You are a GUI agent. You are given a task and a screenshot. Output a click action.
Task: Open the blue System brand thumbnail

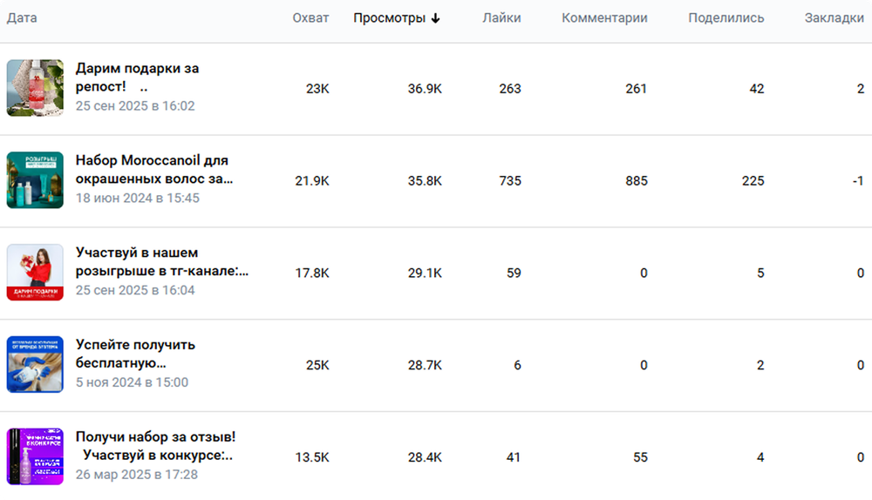(x=35, y=364)
